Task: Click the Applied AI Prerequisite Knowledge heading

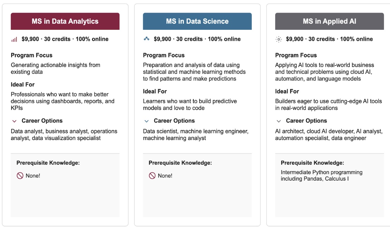Action: pyautogui.click(x=312, y=163)
